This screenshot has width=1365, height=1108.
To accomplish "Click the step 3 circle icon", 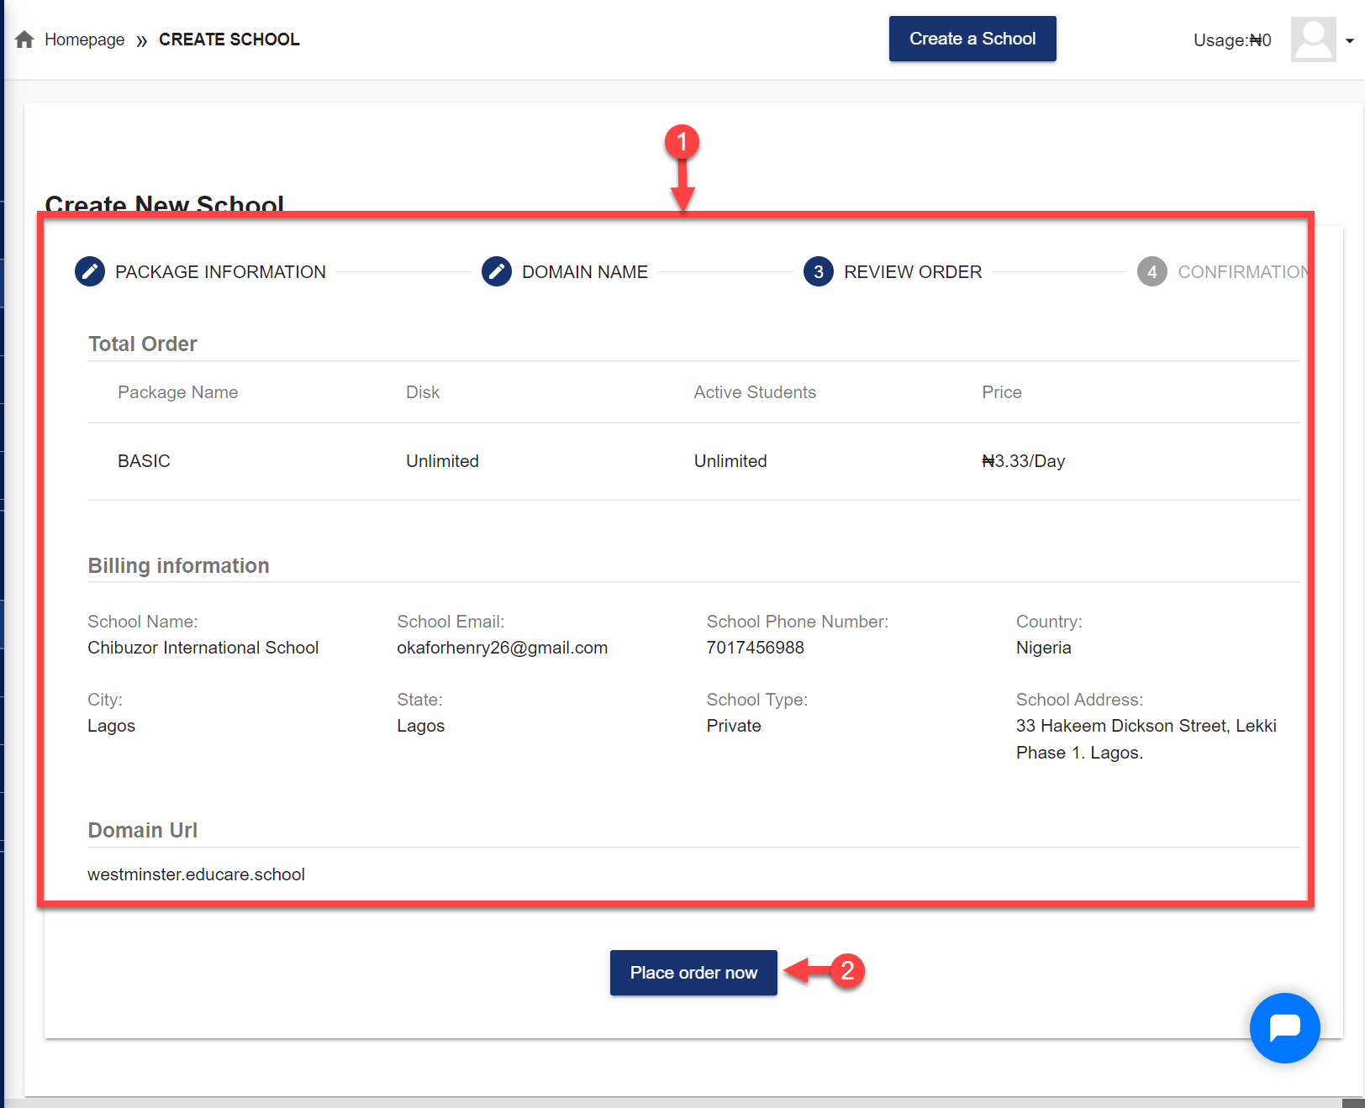I will (819, 271).
